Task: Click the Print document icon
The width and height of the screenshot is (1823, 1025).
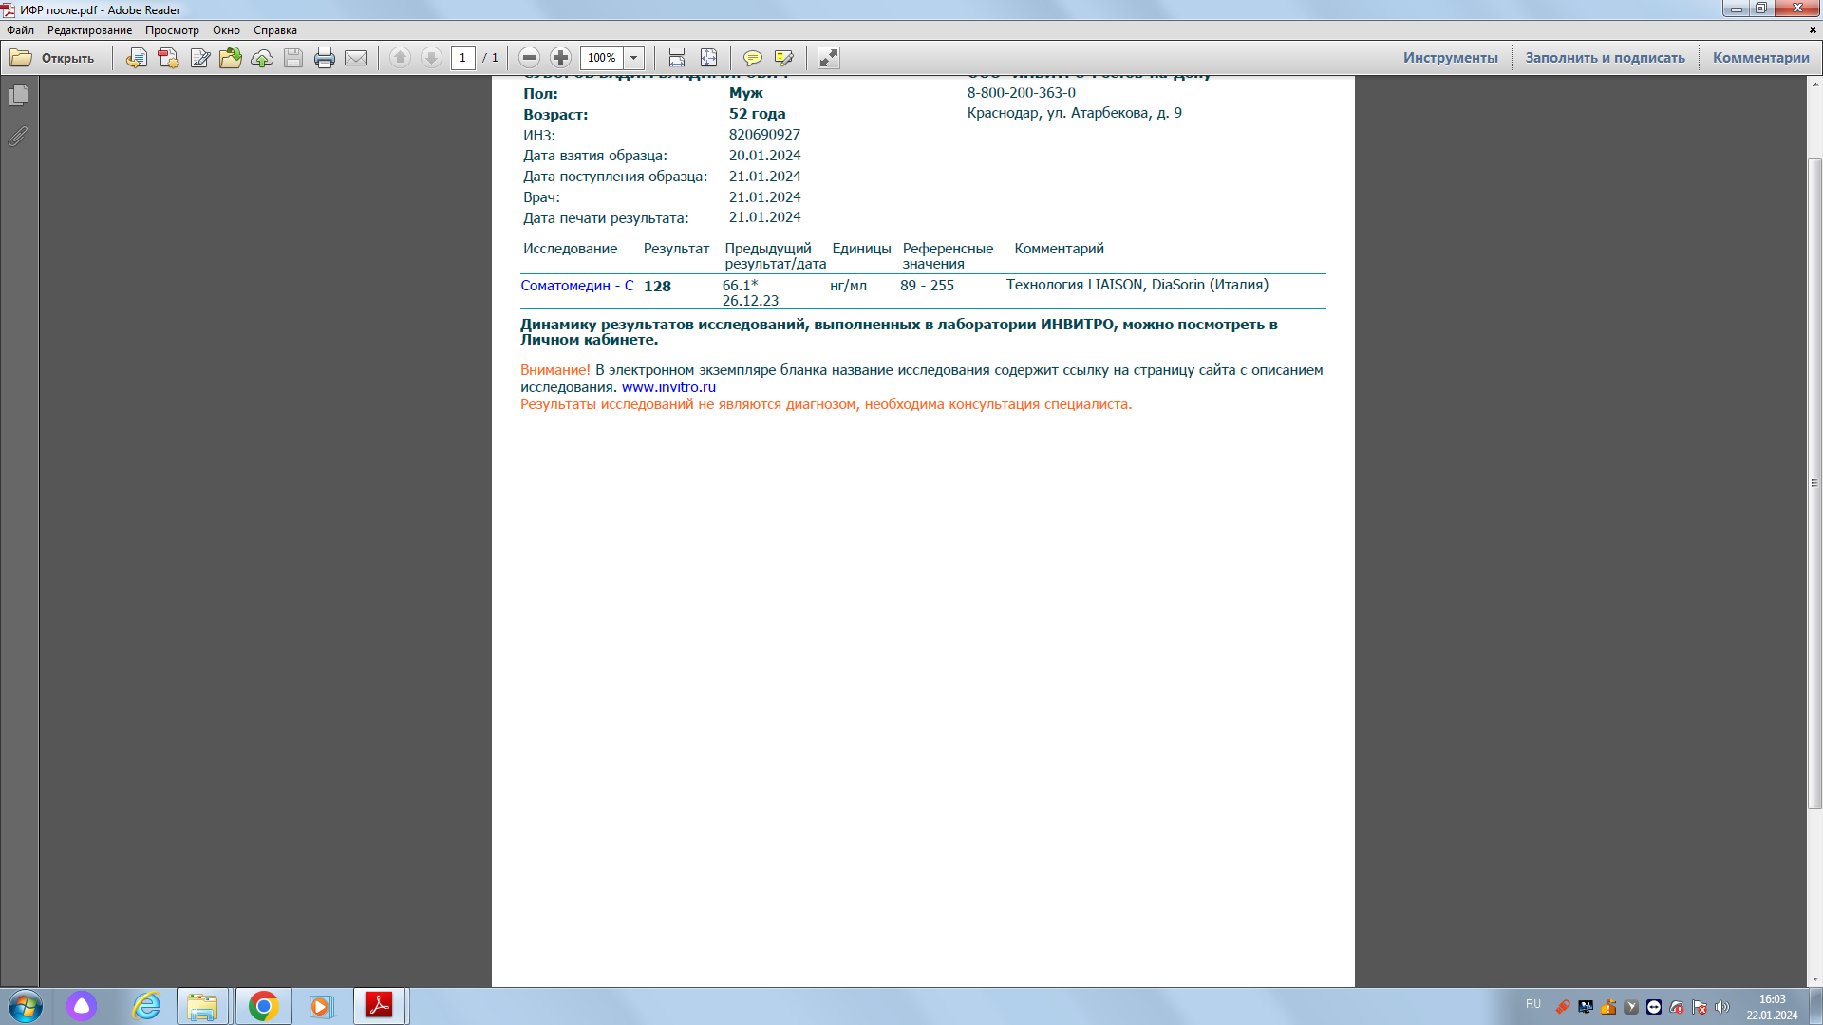Action: tap(324, 58)
